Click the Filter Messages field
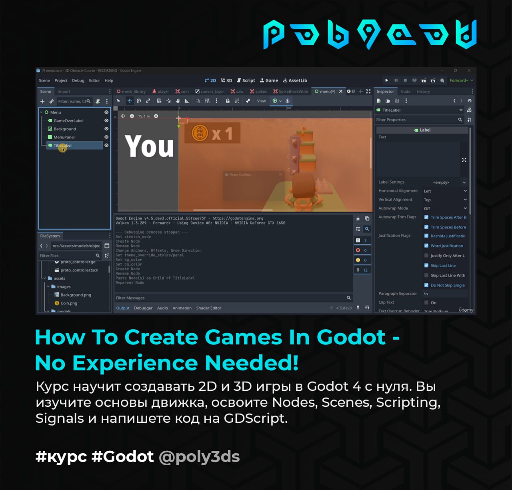This screenshot has width=512, height=490. 233,298
